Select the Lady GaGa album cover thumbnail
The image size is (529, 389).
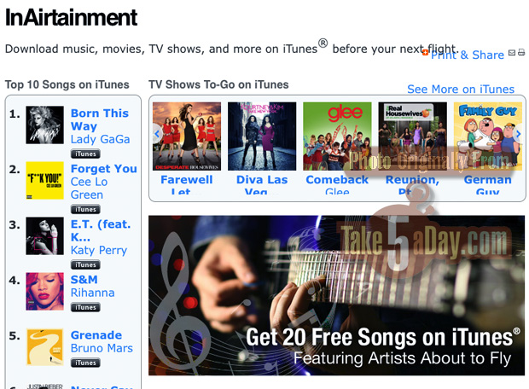click(45, 125)
